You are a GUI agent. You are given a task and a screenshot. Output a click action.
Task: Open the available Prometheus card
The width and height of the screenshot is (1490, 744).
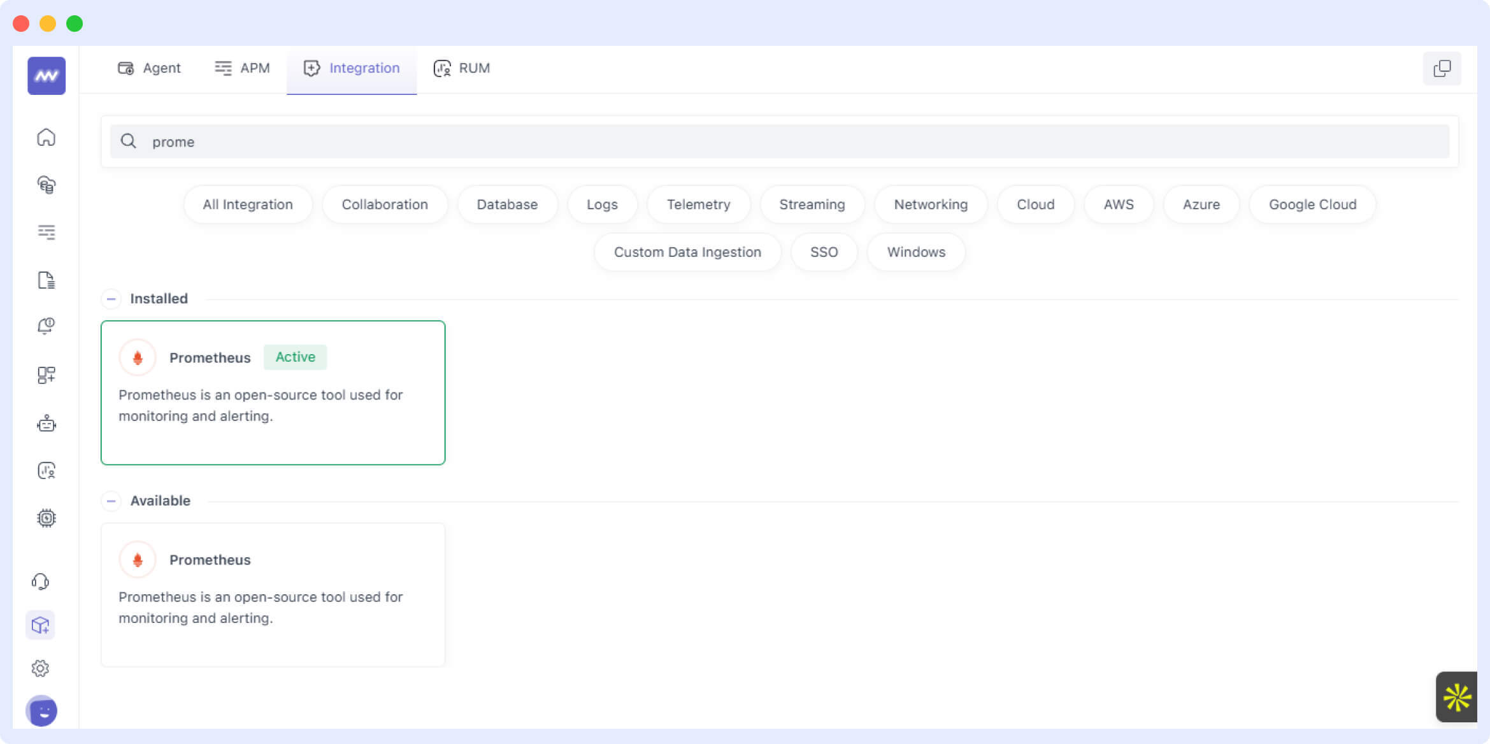point(273,595)
